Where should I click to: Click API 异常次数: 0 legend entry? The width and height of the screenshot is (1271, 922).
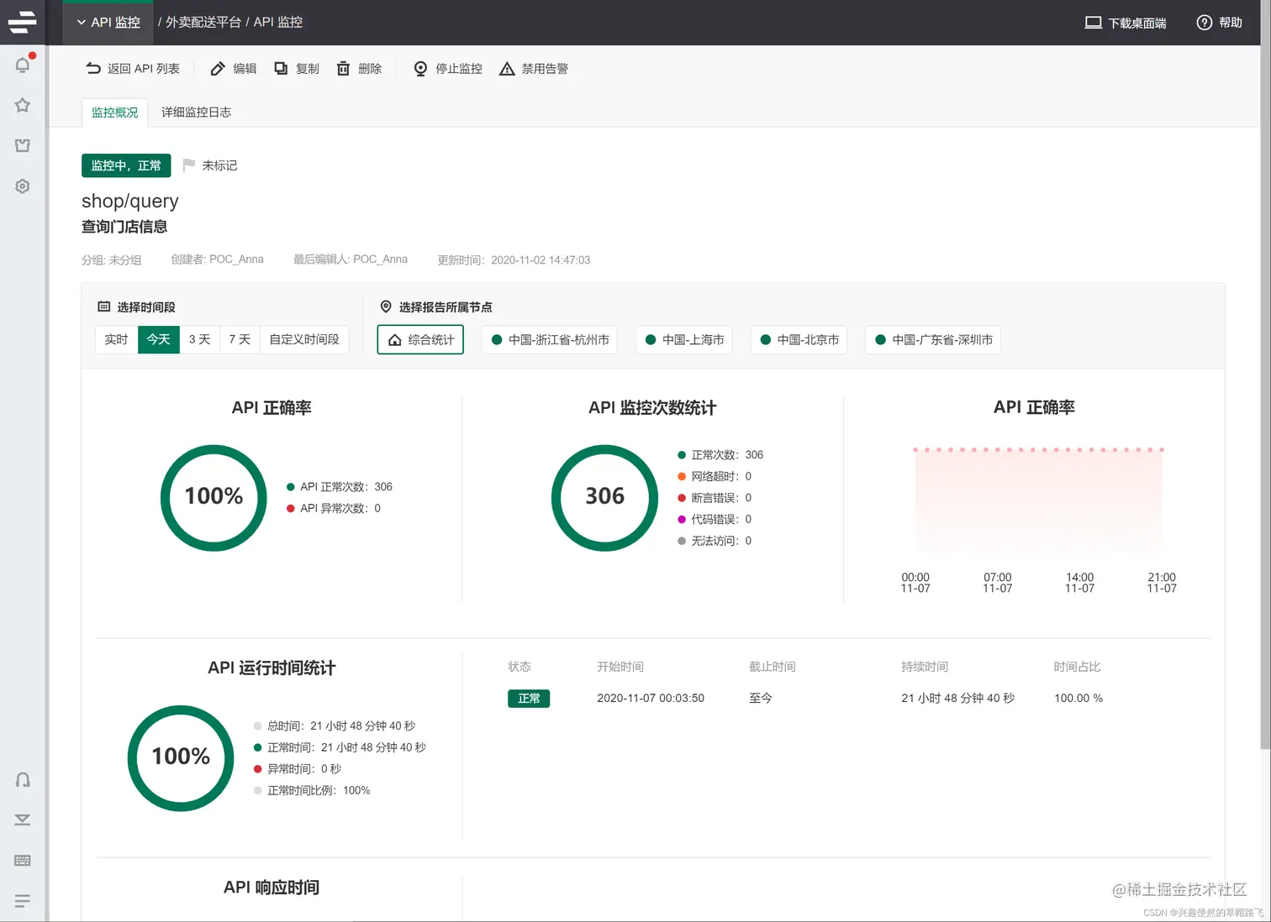(x=334, y=508)
